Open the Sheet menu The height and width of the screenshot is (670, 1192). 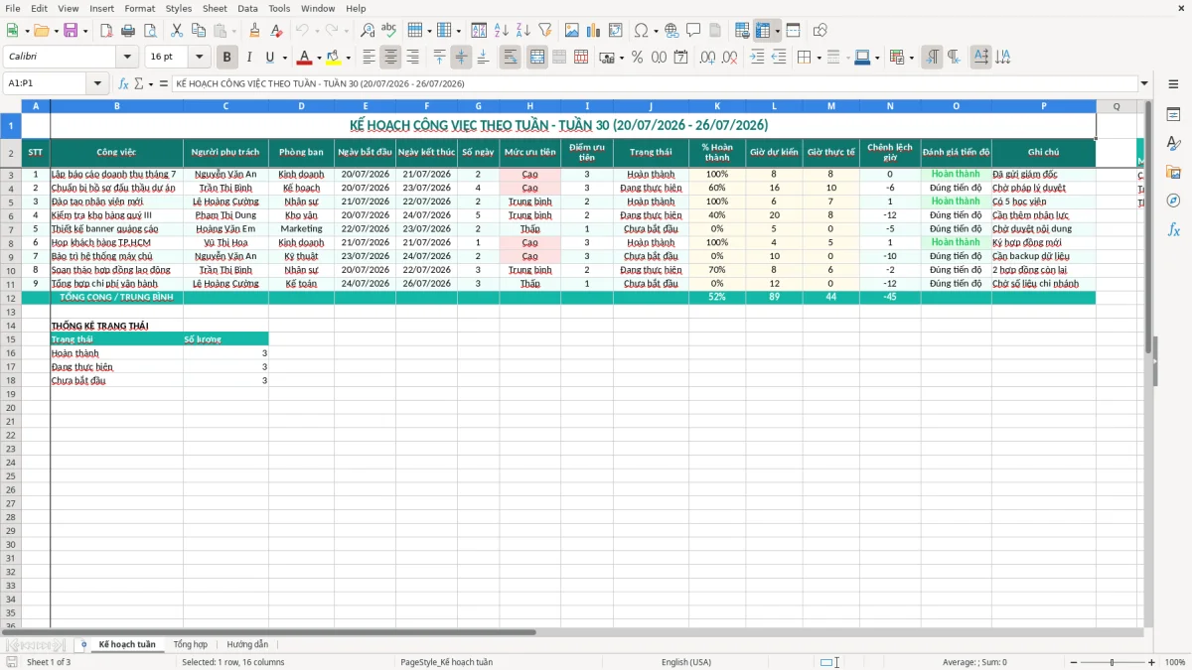pyautogui.click(x=215, y=8)
